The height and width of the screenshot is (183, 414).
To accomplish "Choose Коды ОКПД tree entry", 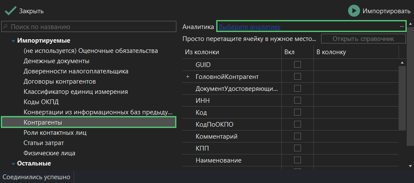I will click(41, 102).
